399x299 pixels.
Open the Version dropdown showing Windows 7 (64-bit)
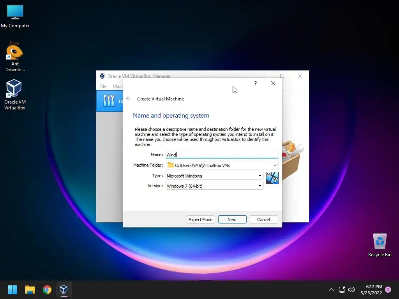(x=215, y=186)
